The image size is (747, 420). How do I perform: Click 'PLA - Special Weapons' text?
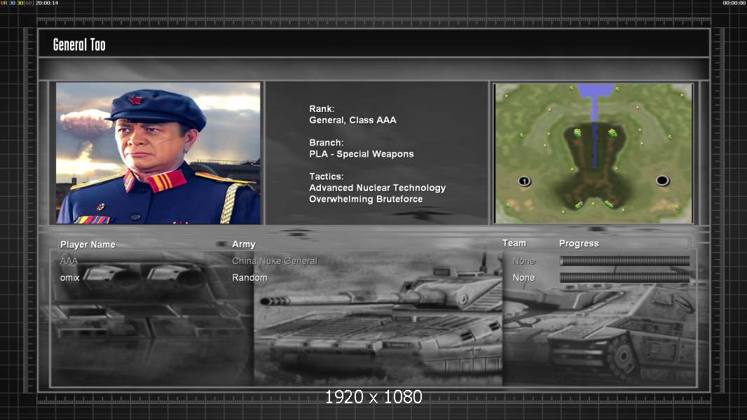tap(361, 154)
